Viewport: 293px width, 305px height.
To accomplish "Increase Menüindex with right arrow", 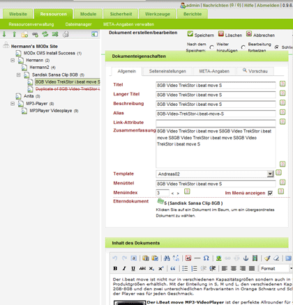I will pos(178,194).
